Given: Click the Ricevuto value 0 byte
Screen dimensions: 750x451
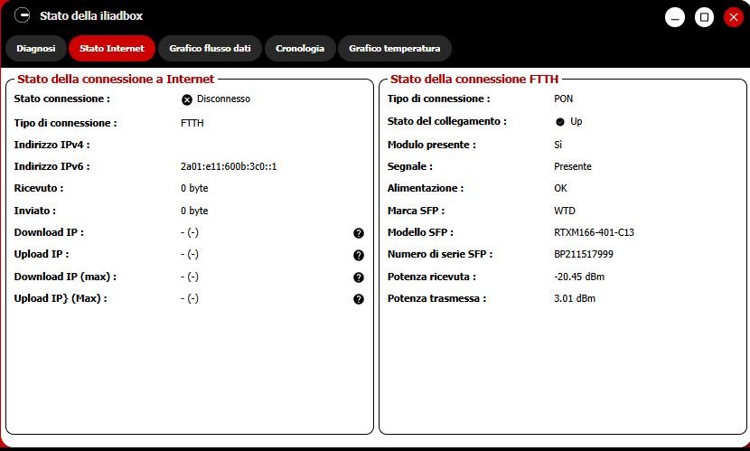Looking at the screenshot, I should tap(194, 188).
